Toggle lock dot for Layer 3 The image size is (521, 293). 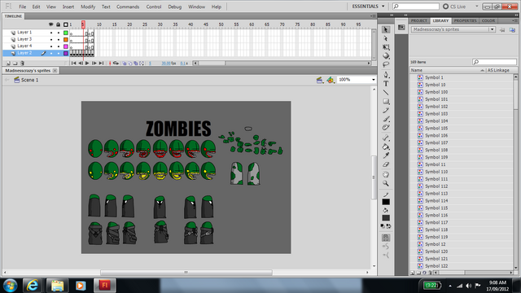click(59, 40)
